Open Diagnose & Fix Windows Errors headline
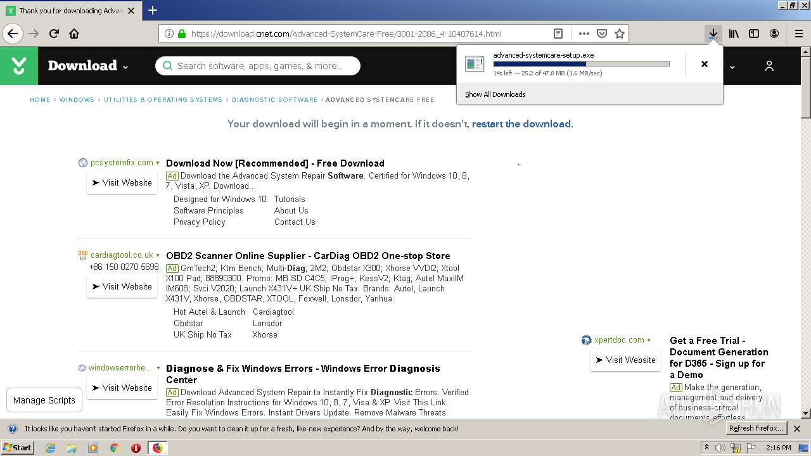811x456 pixels. click(303, 374)
